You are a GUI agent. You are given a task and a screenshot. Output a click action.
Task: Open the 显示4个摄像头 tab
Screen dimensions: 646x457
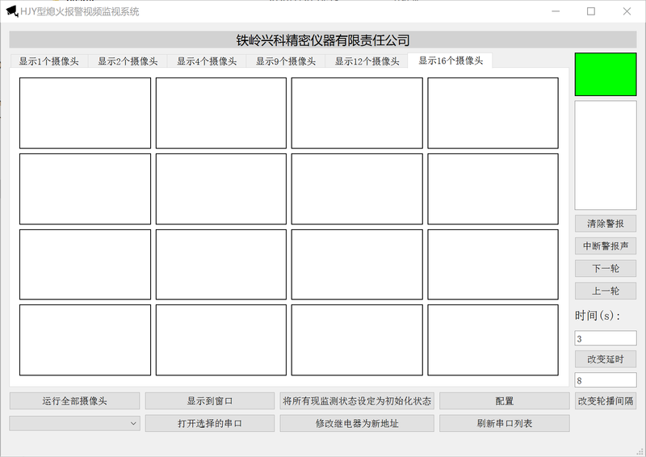tap(207, 61)
